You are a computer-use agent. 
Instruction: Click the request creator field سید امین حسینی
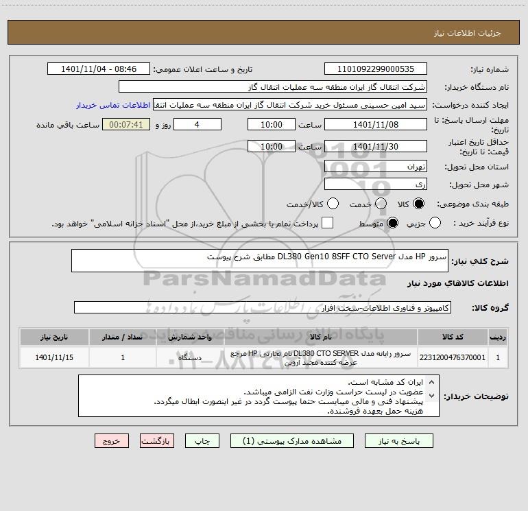click(x=290, y=105)
